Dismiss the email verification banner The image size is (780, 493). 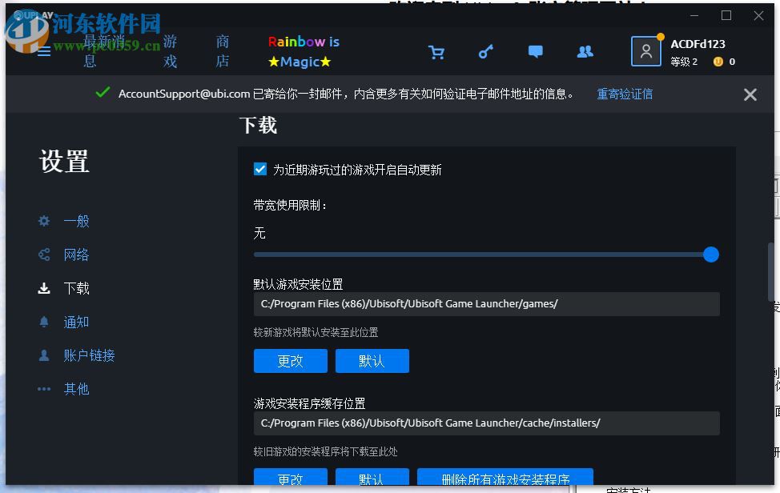(x=750, y=94)
